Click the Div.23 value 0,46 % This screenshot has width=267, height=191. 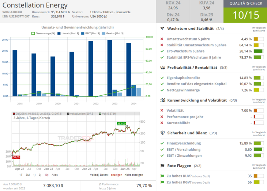207,20
